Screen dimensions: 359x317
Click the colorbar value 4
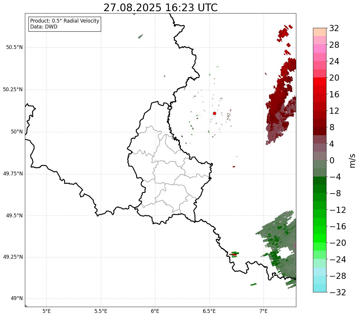click(332, 144)
